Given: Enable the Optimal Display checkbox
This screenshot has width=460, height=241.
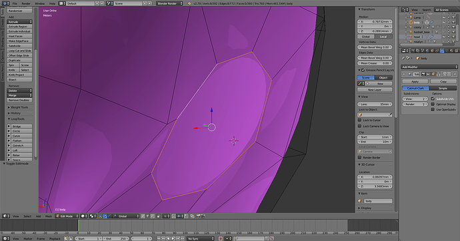Looking at the screenshot, I should point(433,104).
